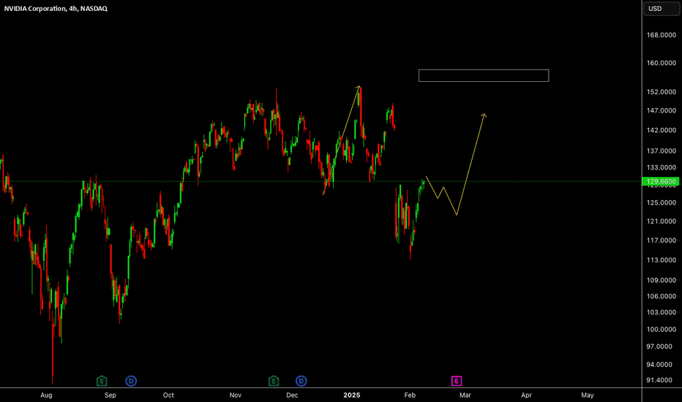Click the 113.0000 price axis label

(661, 260)
